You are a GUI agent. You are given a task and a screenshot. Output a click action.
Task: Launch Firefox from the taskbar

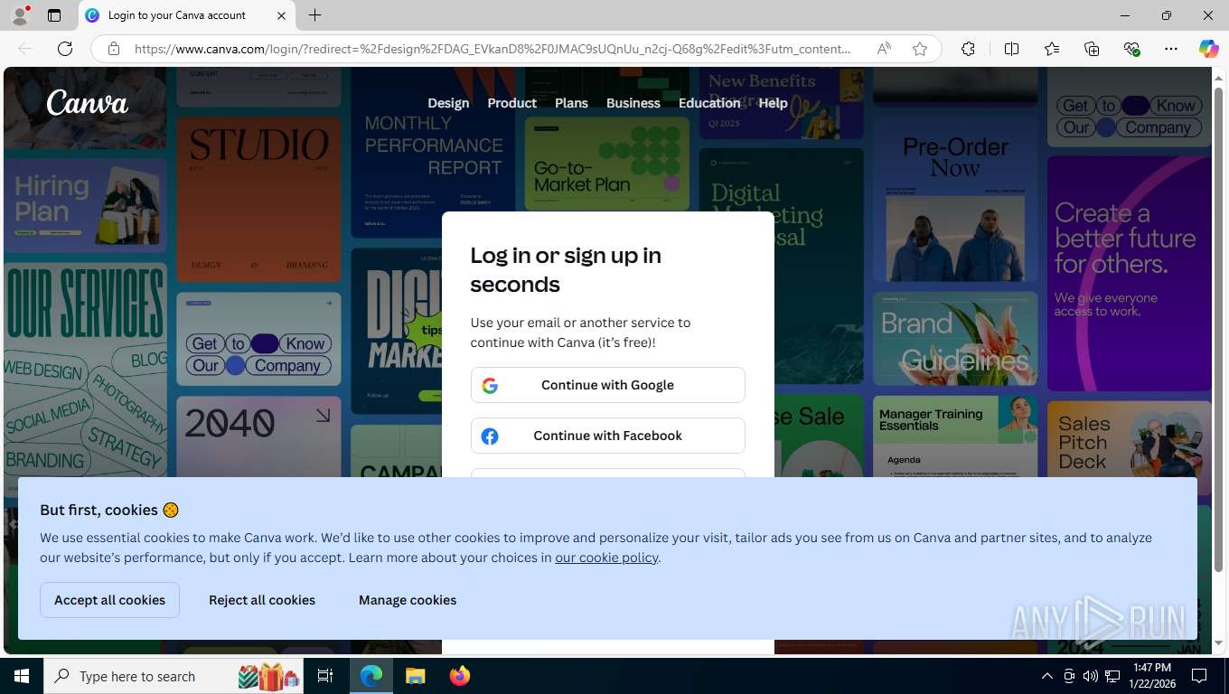(x=460, y=676)
